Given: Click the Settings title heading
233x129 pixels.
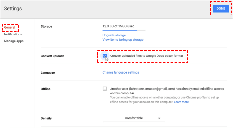Looking at the screenshot, I should tap(13, 9).
